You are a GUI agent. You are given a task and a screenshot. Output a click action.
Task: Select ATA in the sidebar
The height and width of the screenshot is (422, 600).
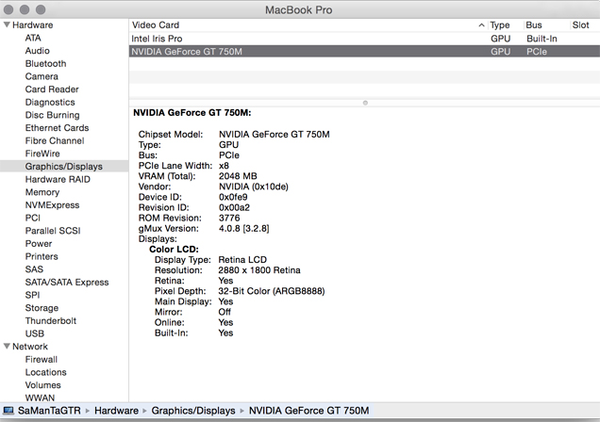point(33,38)
